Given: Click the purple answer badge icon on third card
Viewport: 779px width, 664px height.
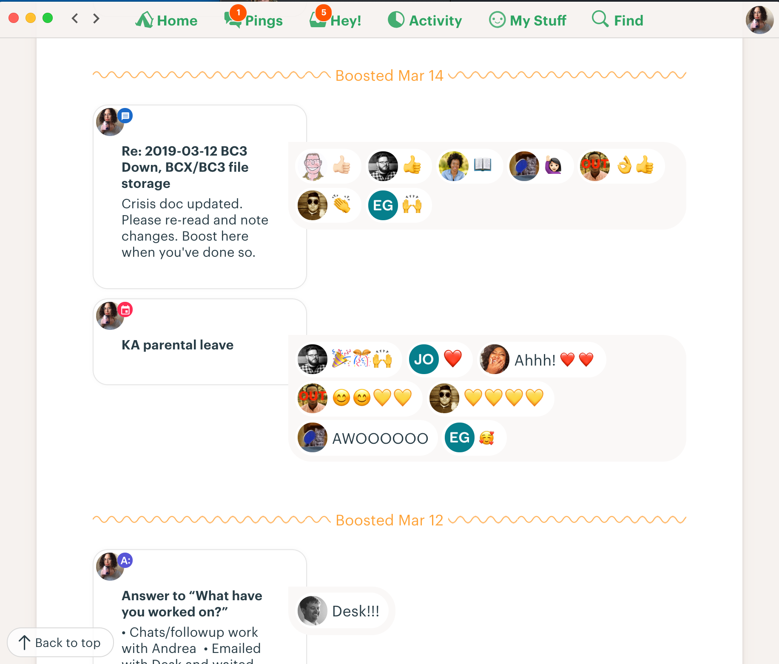Looking at the screenshot, I should (125, 560).
